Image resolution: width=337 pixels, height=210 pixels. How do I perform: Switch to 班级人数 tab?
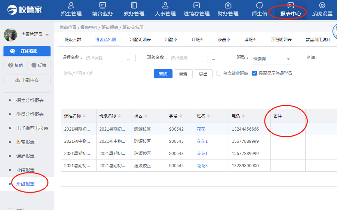(x=73, y=39)
